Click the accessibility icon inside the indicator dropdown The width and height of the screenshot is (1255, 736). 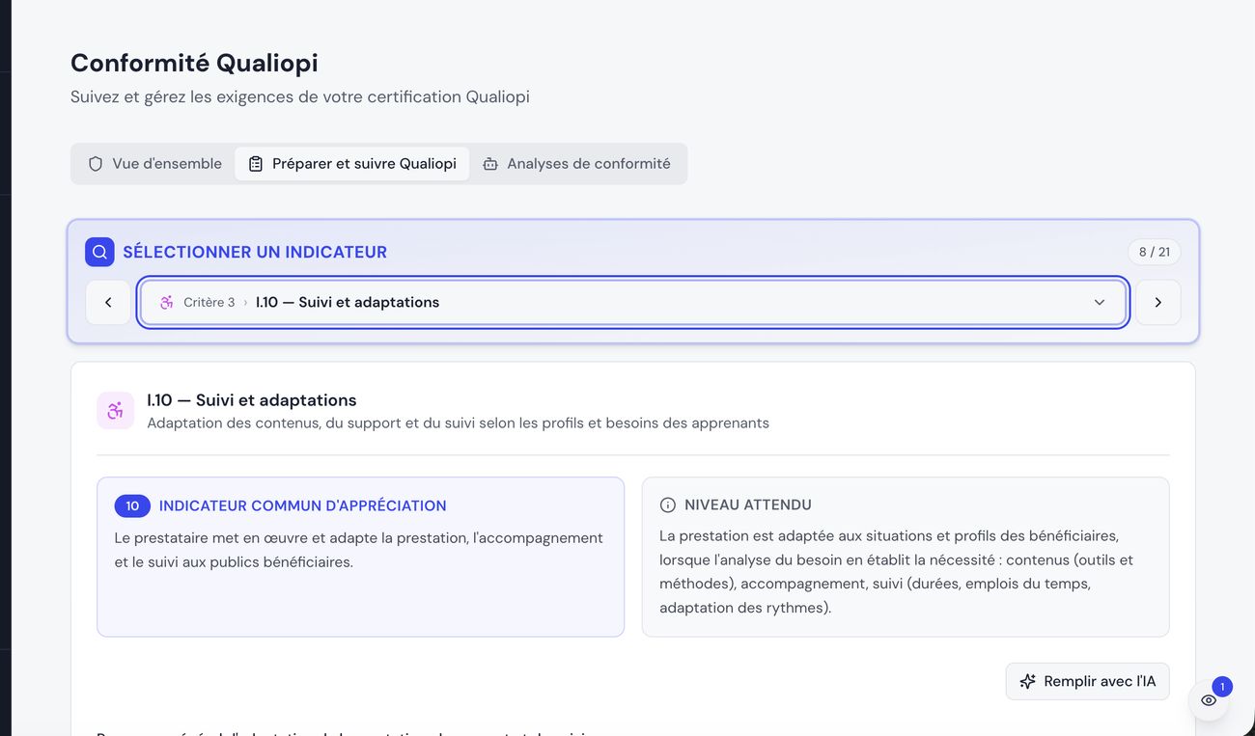pyautogui.click(x=167, y=302)
